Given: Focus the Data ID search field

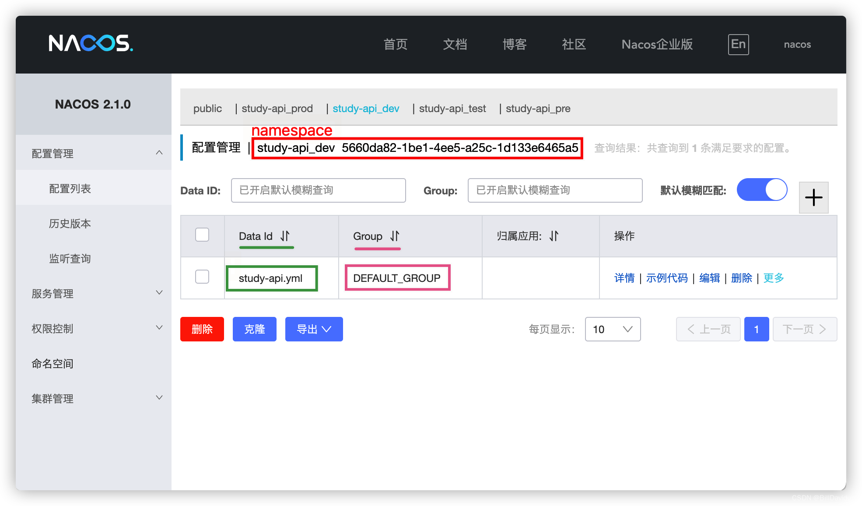Looking at the screenshot, I should point(319,190).
